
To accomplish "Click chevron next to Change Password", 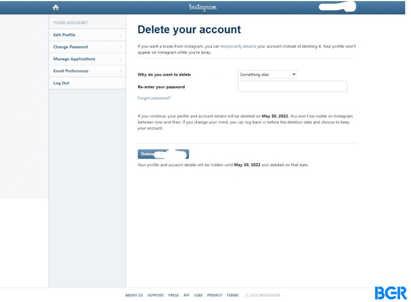I will pyautogui.click(x=121, y=47).
